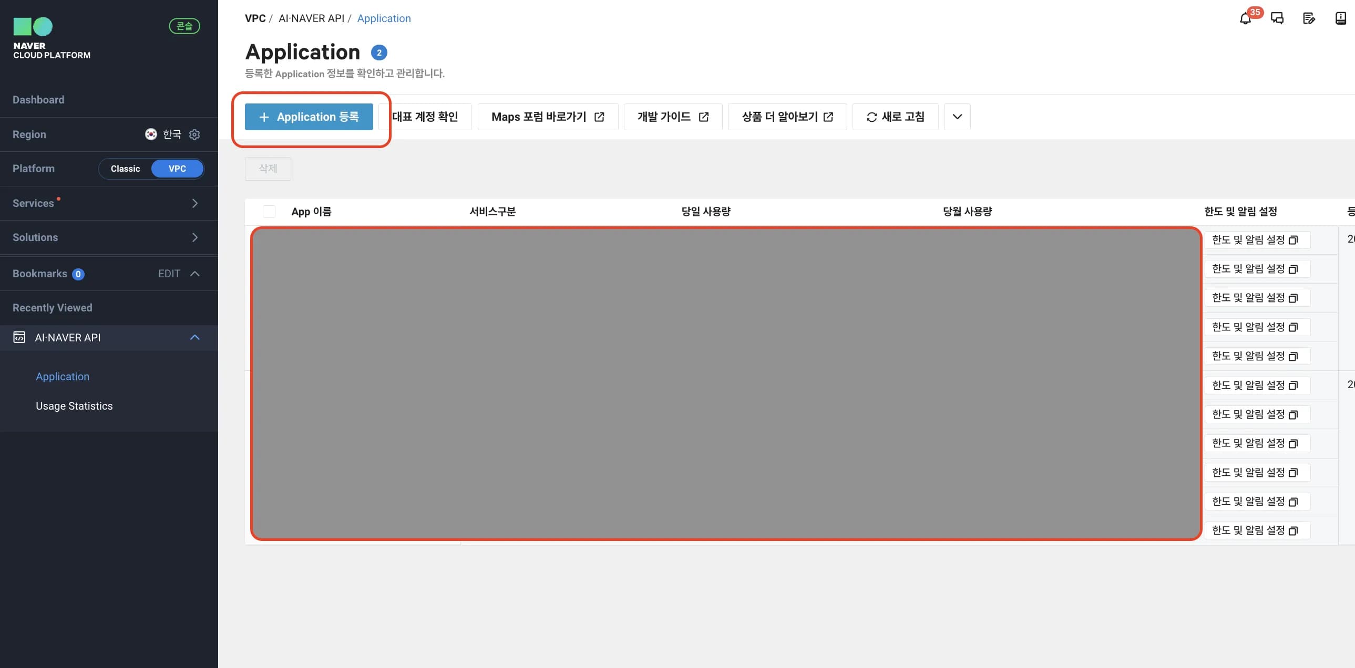Click the Application count badge 2
The image size is (1355, 668).
379,53
